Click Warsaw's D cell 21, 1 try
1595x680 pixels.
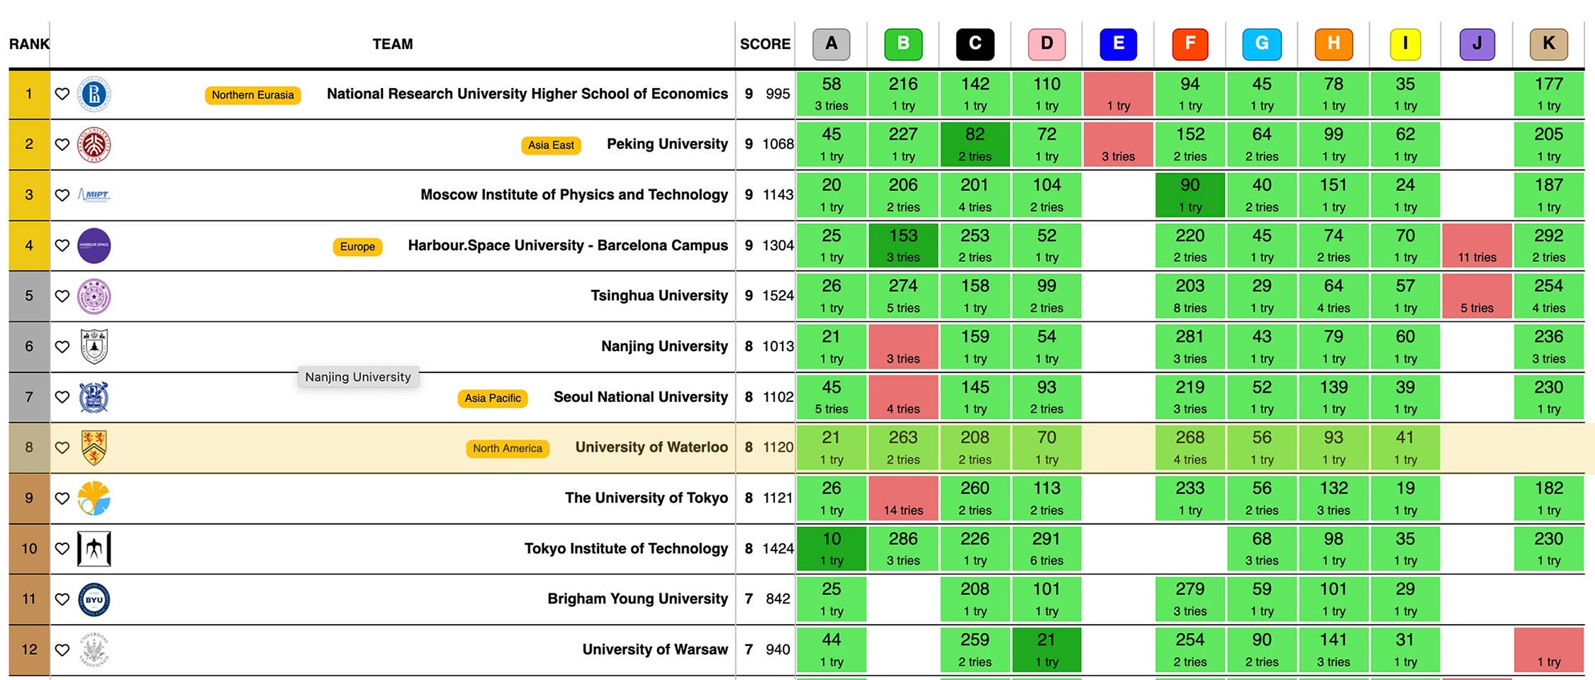(1046, 650)
